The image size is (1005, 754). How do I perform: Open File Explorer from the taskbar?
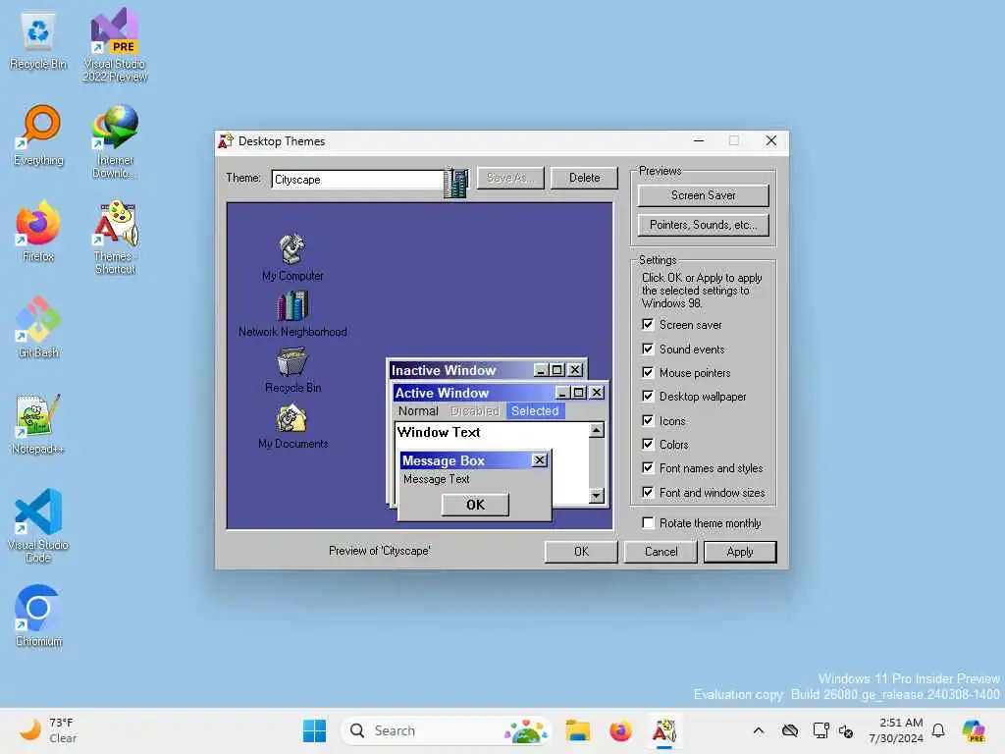[x=577, y=730]
